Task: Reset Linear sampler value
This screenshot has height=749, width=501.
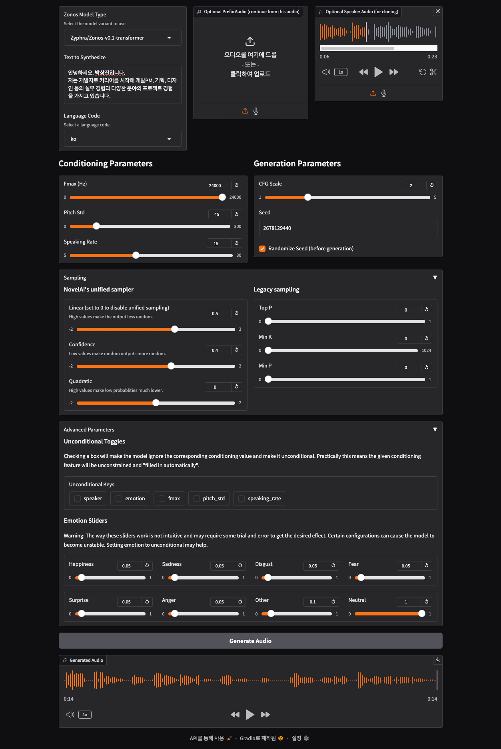Action: click(237, 313)
